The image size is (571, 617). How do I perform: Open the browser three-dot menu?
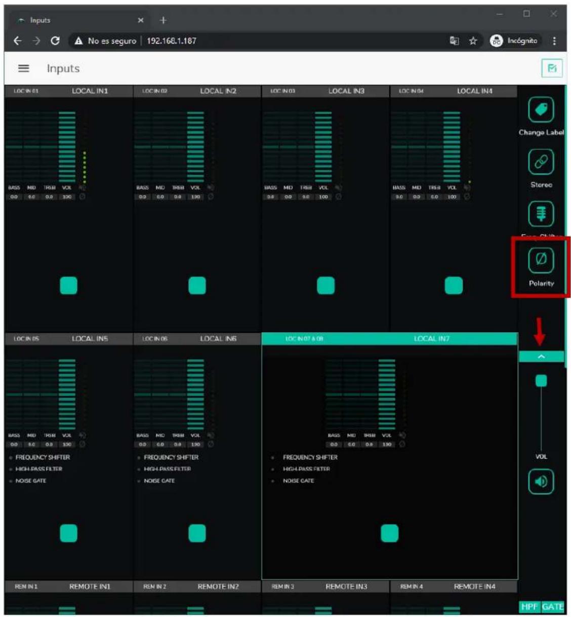[x=554, y=41]
